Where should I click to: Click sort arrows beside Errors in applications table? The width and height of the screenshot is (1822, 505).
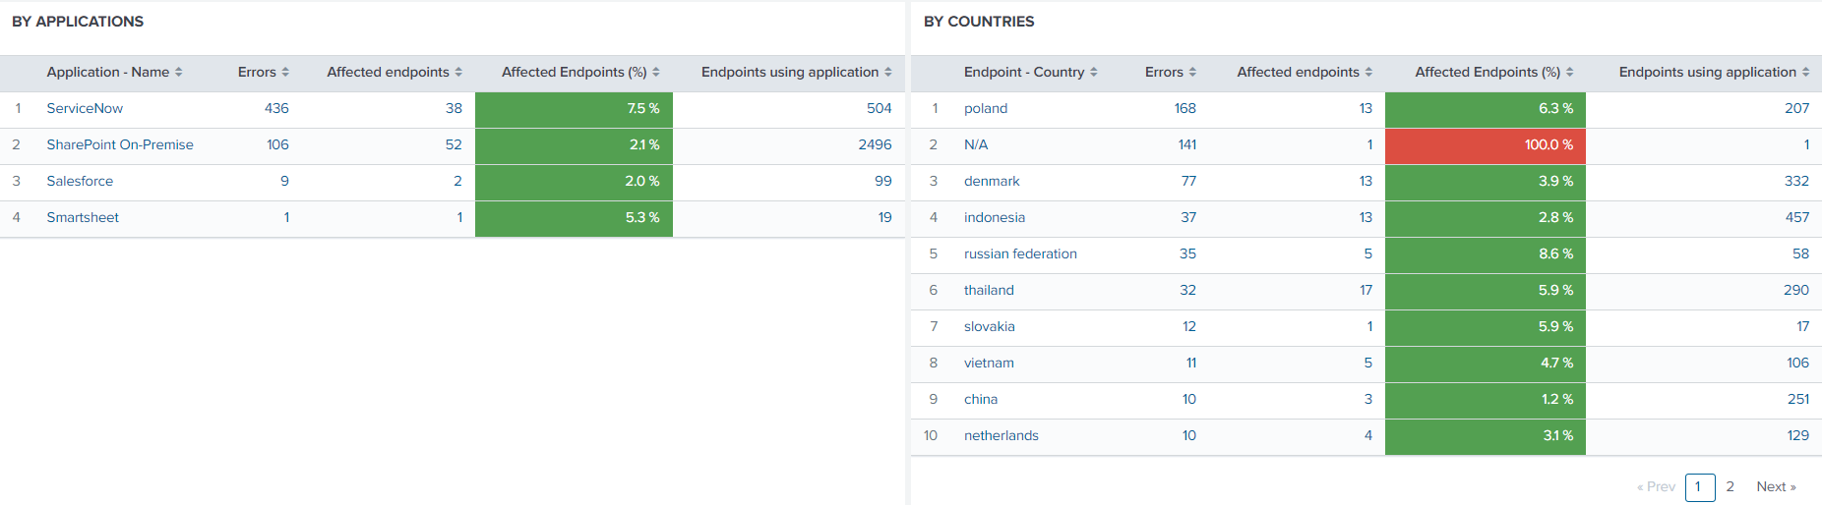285,73
